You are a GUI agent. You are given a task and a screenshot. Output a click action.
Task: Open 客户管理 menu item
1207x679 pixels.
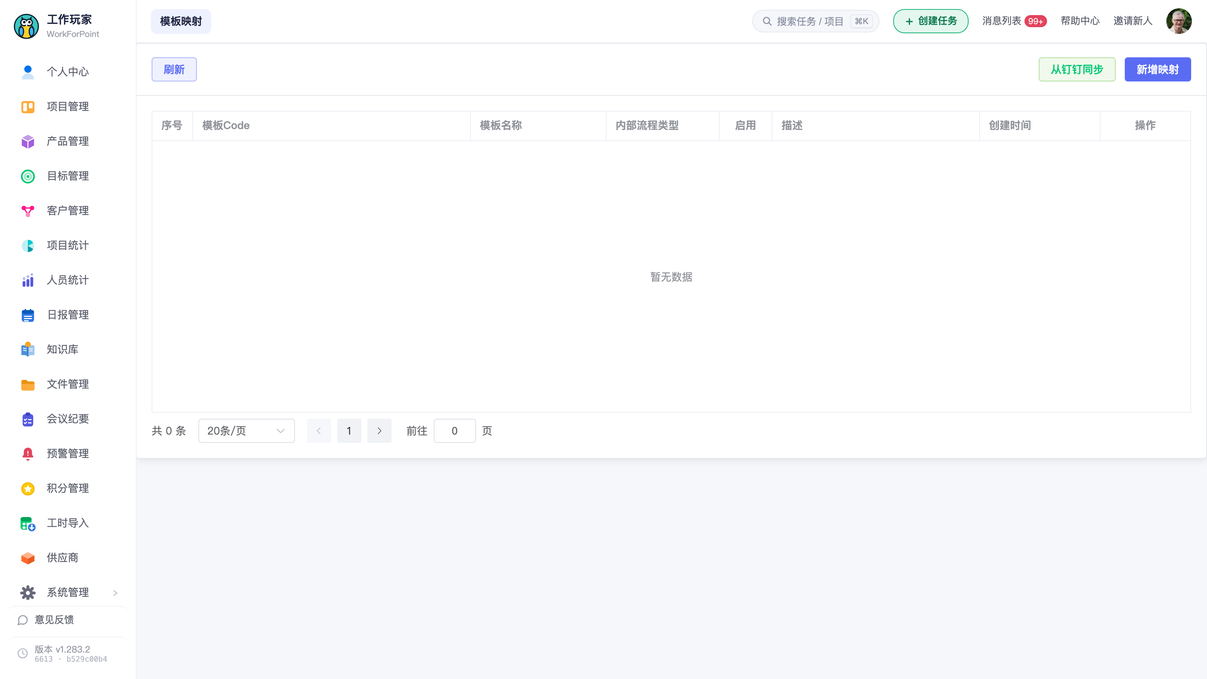click(68, 211)
